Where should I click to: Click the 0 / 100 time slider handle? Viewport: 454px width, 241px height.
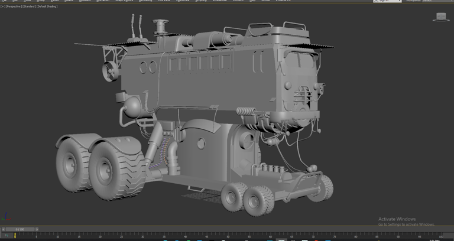click(x=20, y=229)
